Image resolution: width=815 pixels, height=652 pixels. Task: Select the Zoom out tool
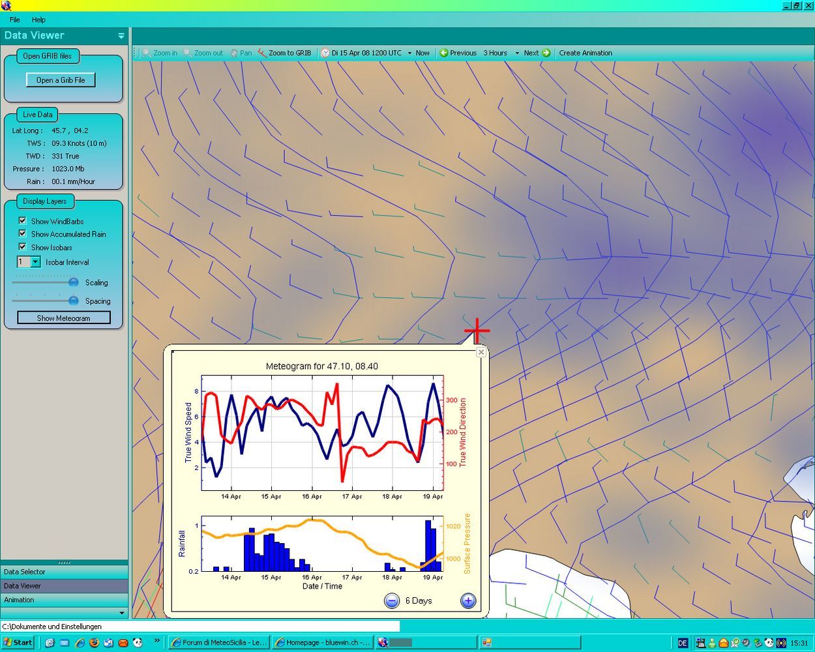[188, 53]
